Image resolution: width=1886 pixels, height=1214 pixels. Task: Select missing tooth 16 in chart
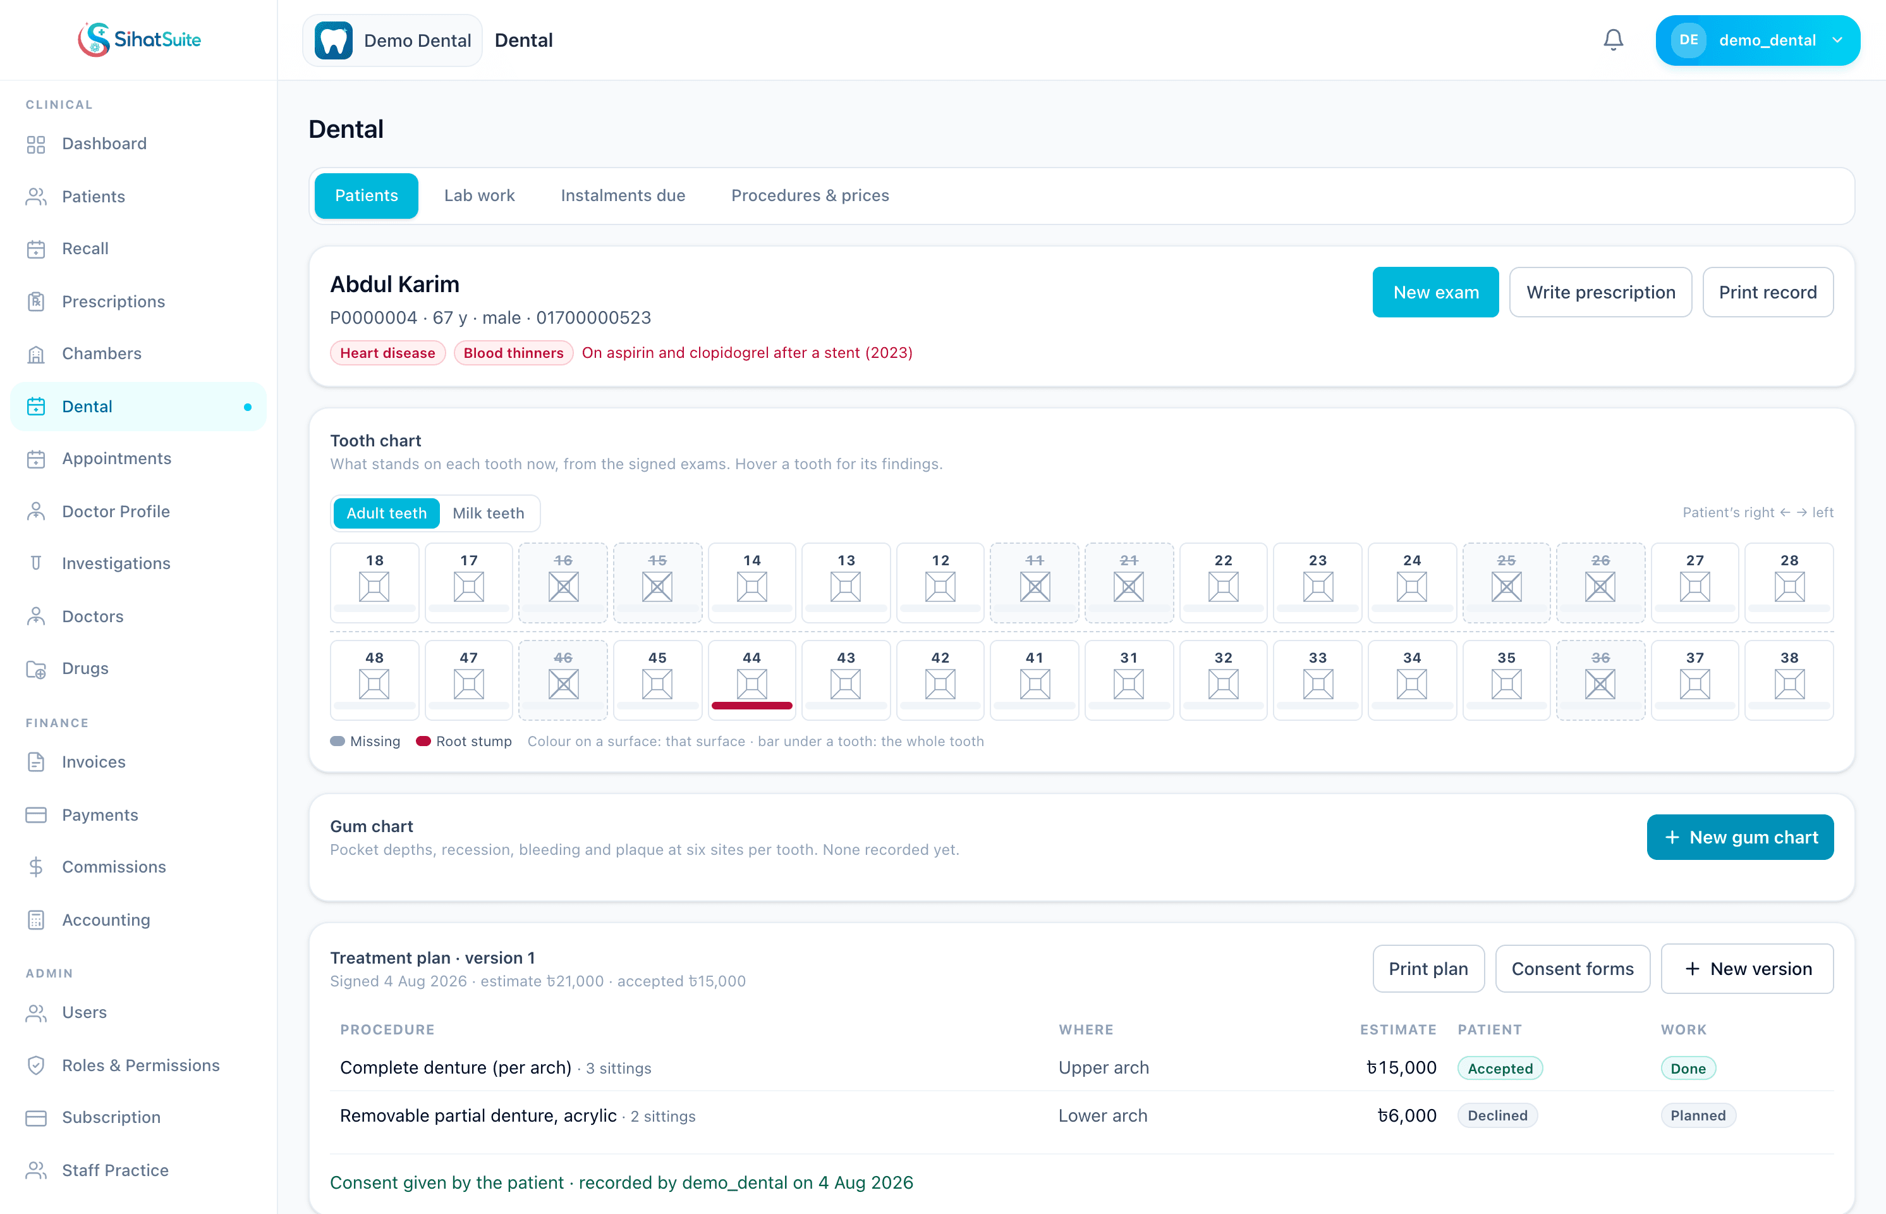pos(563,582)
